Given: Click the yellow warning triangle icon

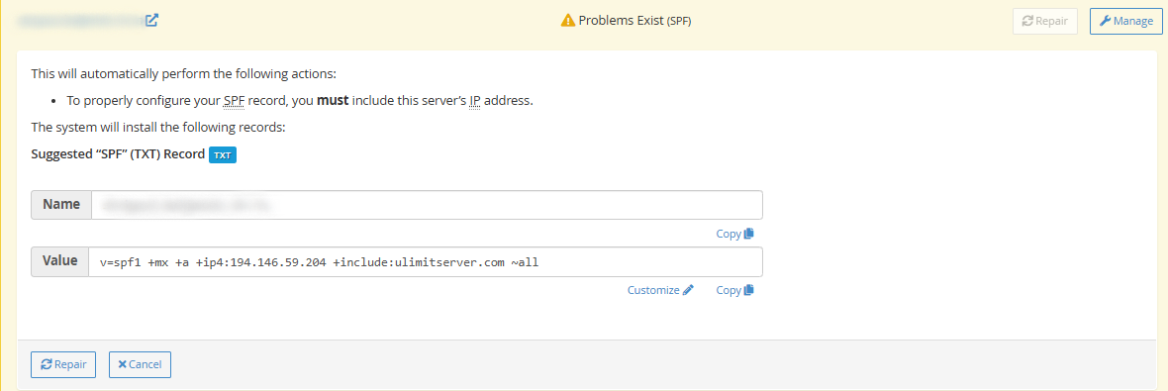Looking at the screenshot, I should (567, 21).
